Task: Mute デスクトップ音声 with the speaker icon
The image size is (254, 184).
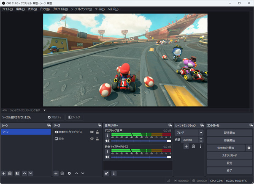Action: pyautogui.click(x=107, y=141)
